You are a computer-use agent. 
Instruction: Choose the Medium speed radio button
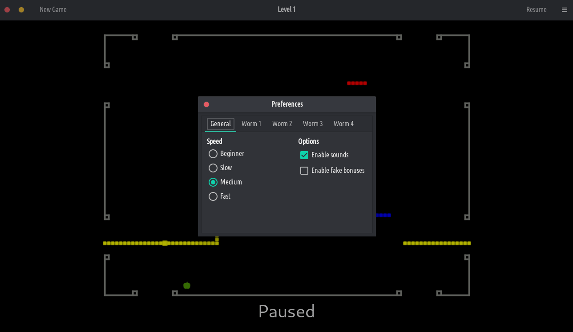[x=213, y=182]
